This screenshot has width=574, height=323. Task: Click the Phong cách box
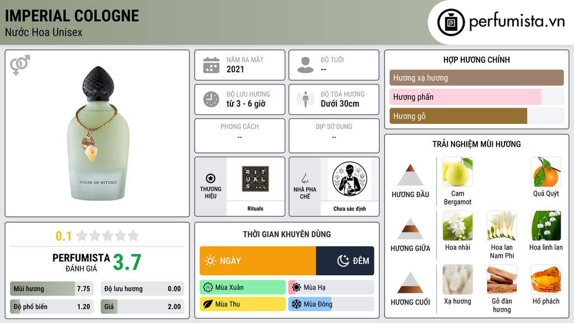(240, 136)
